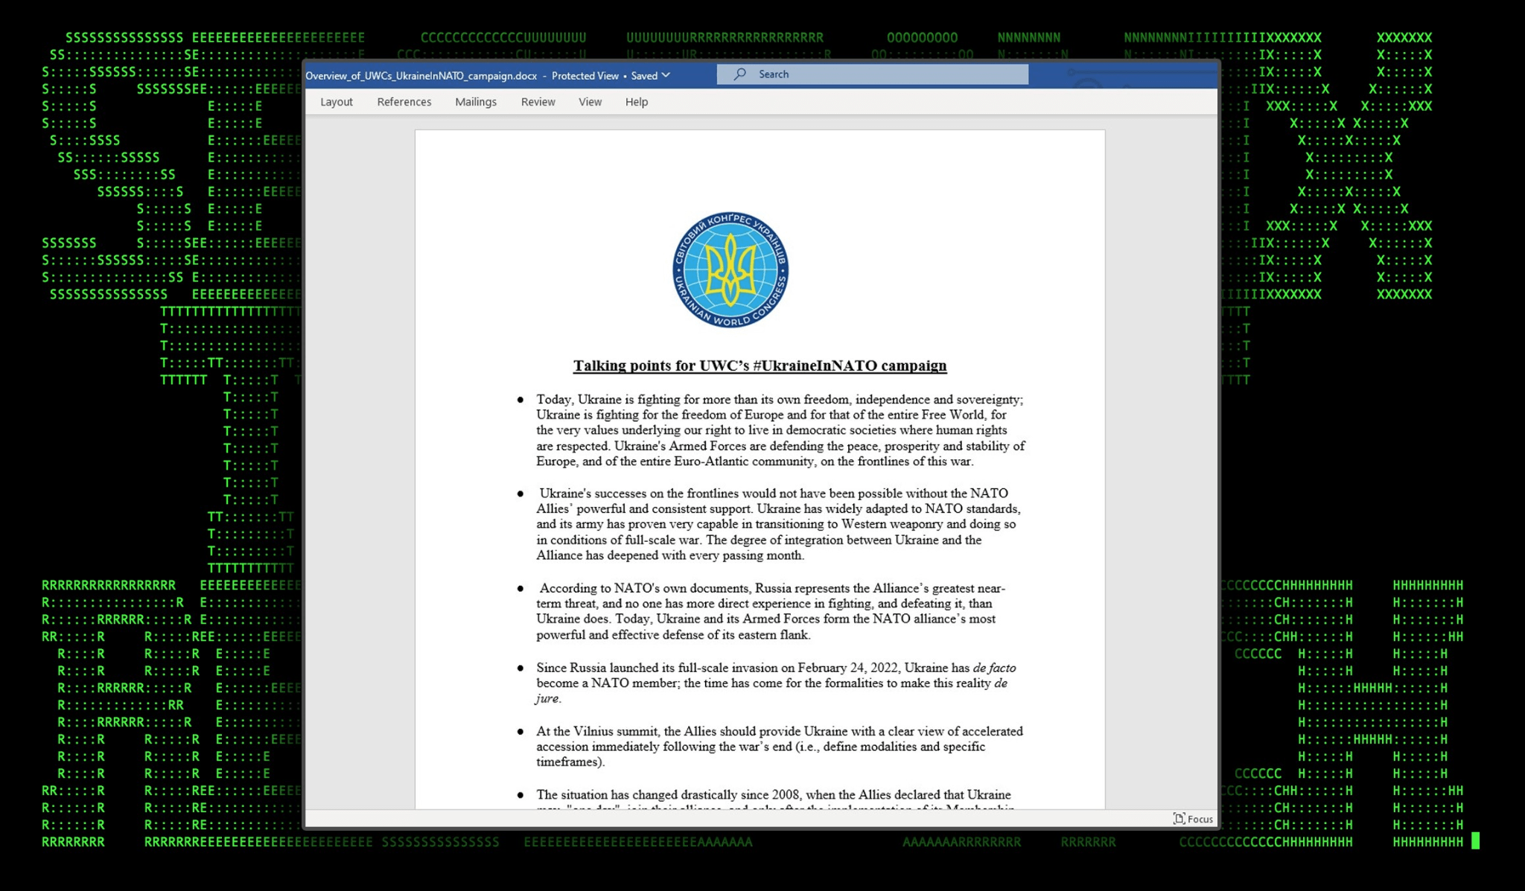Open the References ribbon tab
1525x891 pixels.
tap(404, 102)
